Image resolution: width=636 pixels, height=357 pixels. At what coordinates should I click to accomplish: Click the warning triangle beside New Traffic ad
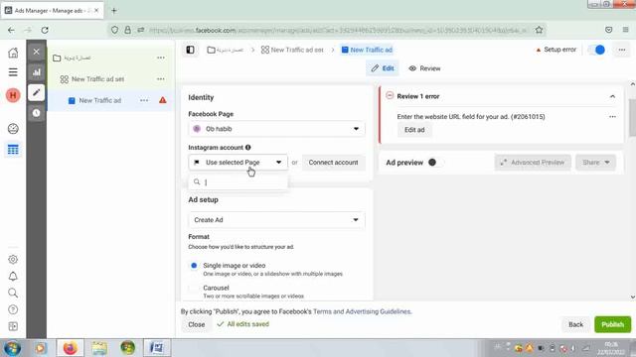coord(163,100)
